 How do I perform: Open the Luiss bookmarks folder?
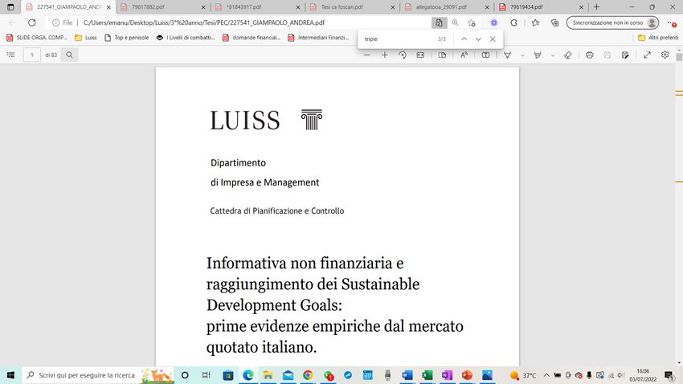point(86,38)
